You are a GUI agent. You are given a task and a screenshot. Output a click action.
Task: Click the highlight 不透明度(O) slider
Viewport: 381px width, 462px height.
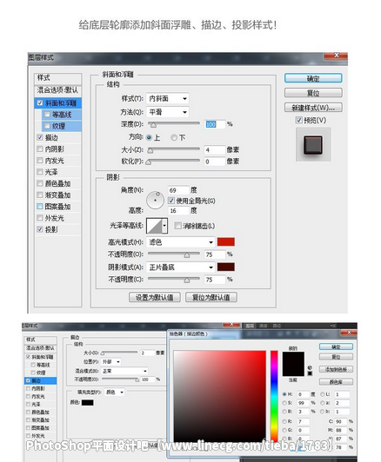click(174, 254)
